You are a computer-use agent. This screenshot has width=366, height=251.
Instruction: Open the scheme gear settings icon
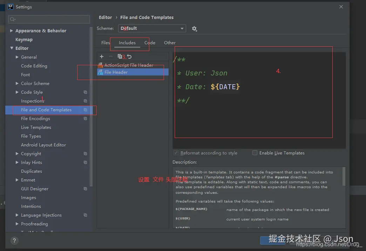click(194, 28)
